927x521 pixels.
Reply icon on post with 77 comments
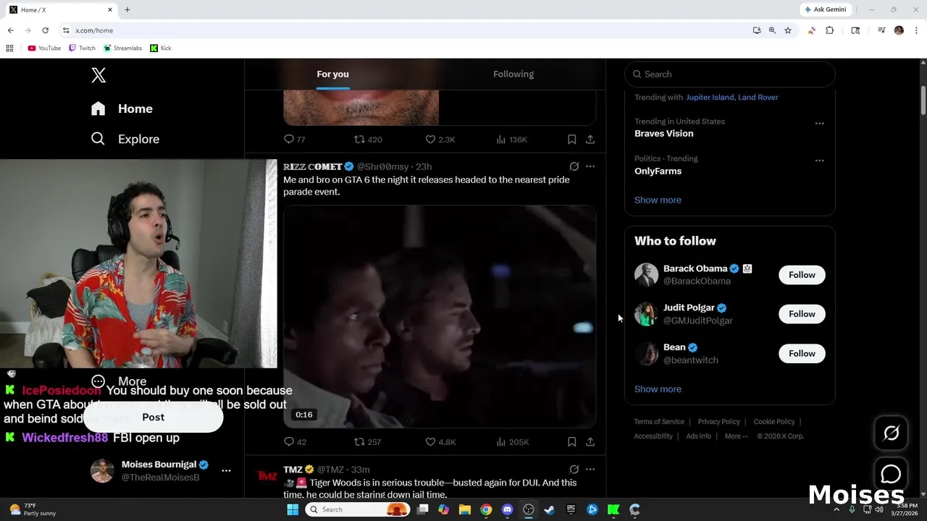pyautogui.click(x=289, y=139)
